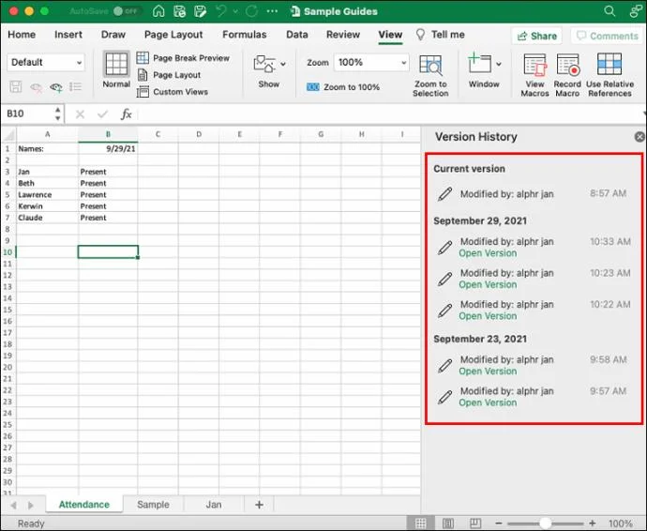This screenshot has width=647, height=531.
Task: Open Version from 9:57 AM
Action: pos(488,402)
